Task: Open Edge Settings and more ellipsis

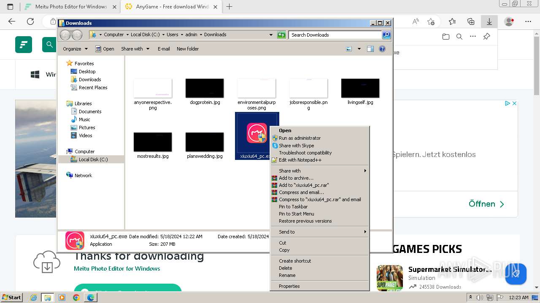Action: (528, 21)
